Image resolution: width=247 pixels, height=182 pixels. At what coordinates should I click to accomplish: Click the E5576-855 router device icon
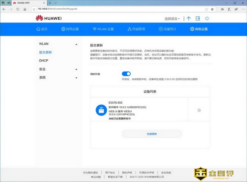101,110
